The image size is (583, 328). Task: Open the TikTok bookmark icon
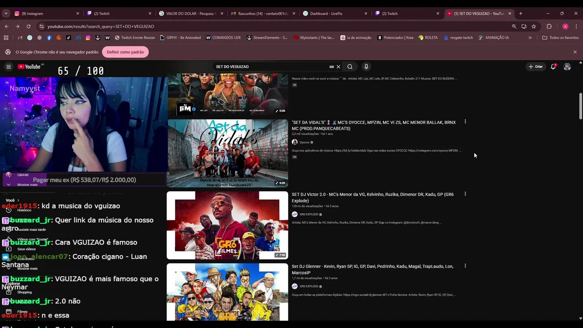68,38
